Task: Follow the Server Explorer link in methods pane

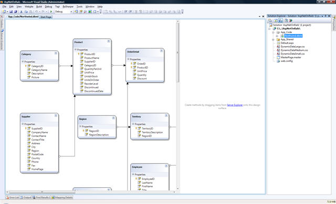Action: [x=235, y=105]
